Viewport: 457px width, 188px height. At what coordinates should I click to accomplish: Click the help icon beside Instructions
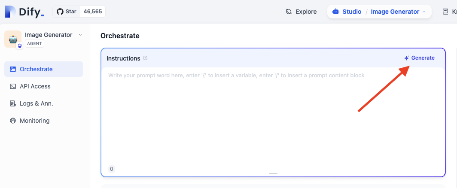coord(145,58)
